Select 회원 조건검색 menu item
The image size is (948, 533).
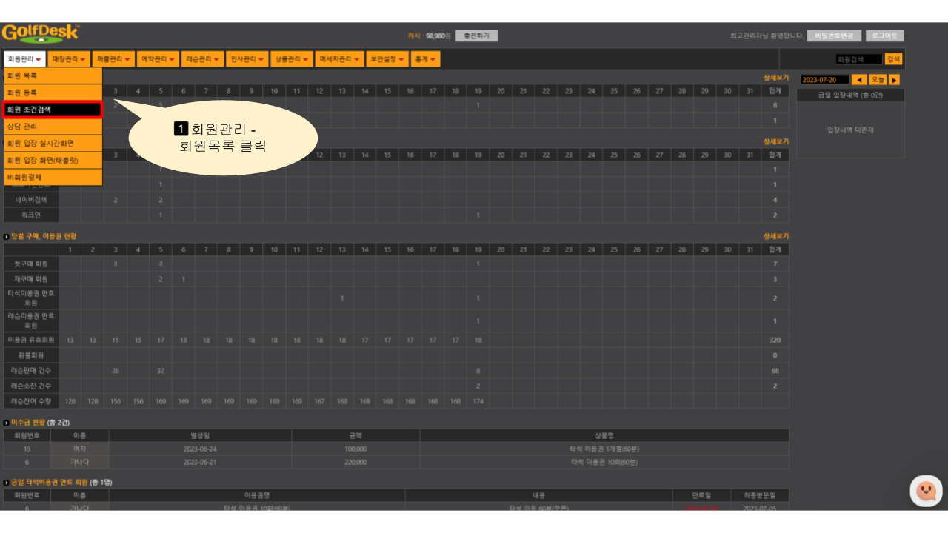pyautogui.click(x=53, y=110)
